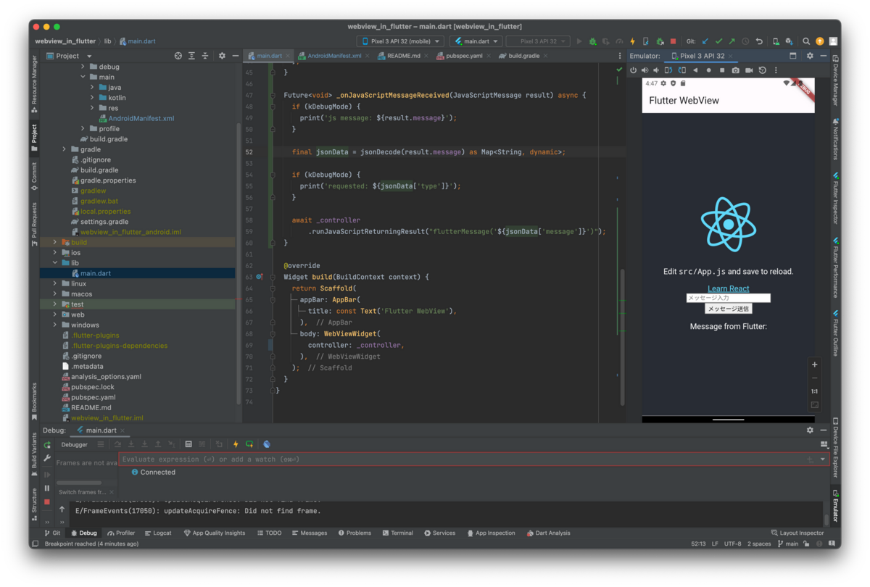The image size is (870, 587).
Task: Click pause program icon in Debug panel
Action: (47, 488)
